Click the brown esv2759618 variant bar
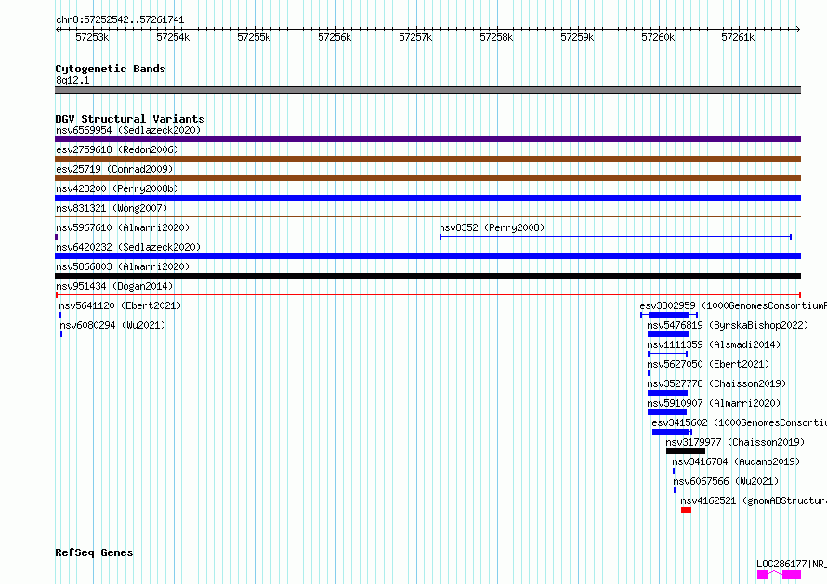Screen dimensions: 827x584 tap(427, 159)
